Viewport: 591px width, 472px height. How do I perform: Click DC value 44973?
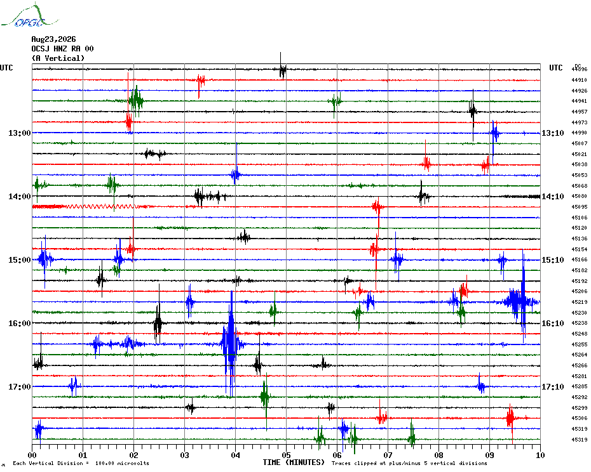coord(580,122)
